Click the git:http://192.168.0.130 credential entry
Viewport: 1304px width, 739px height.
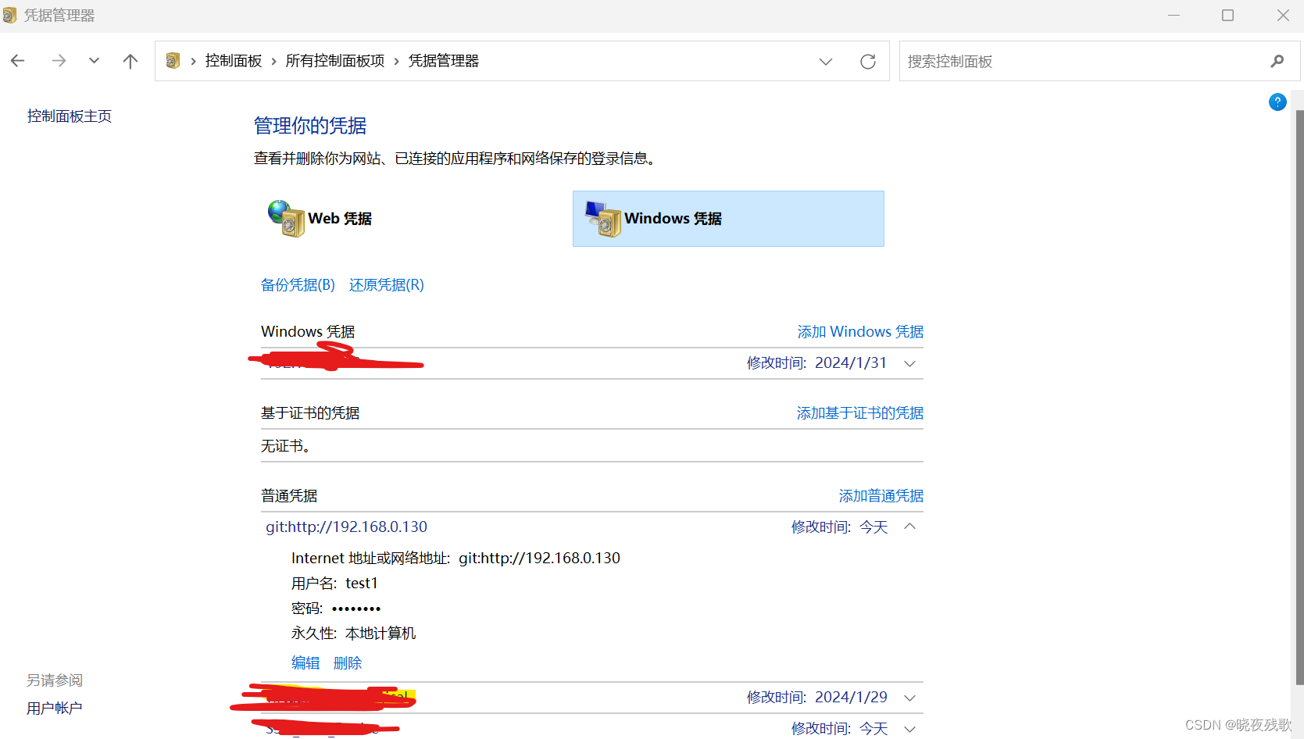pos(346,527)
